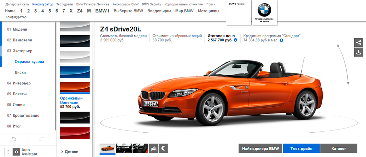
Task: Open step 07 Кредитование
Action: (23, 115)
